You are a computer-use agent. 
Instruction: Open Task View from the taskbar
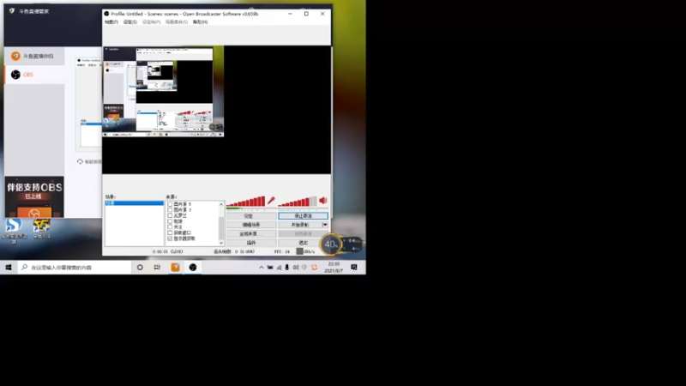click(157, 267)
